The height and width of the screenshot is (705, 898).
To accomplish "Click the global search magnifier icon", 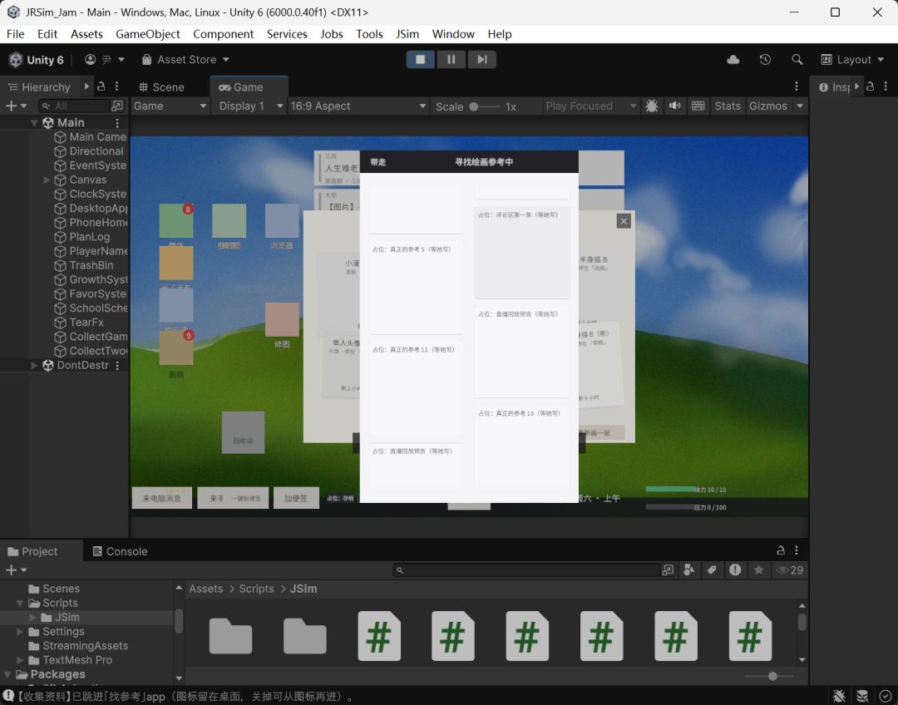I will [797, 60].
